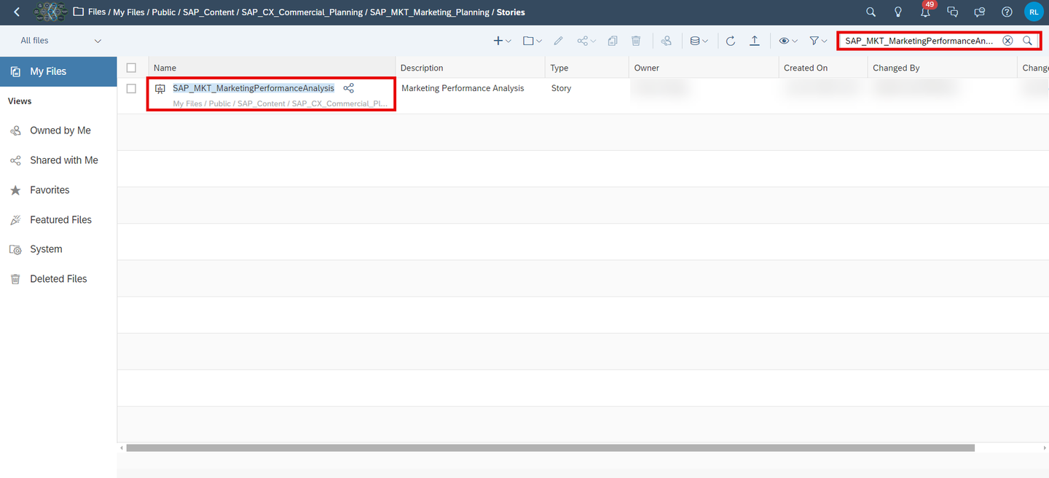This screenshot has height=478, width=1049.
Task: Open Deleted Files view
Action: click(x=58, y=279)
